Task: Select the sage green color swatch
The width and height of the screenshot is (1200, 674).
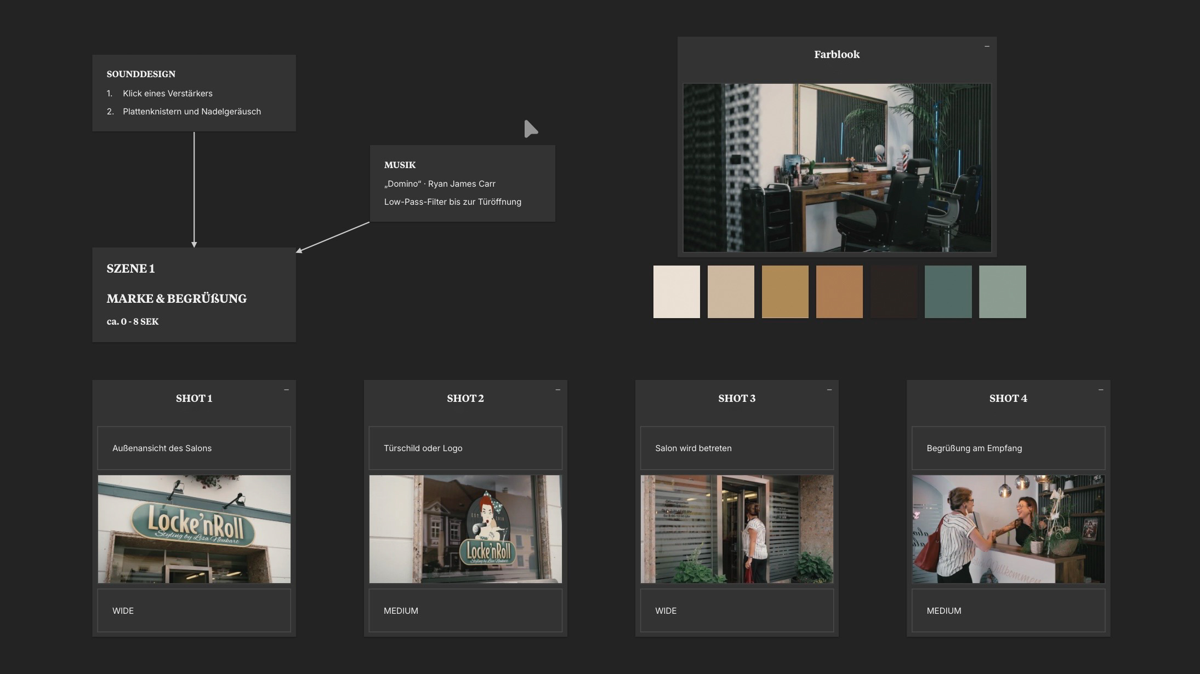Action: (x=1002, y=292)
